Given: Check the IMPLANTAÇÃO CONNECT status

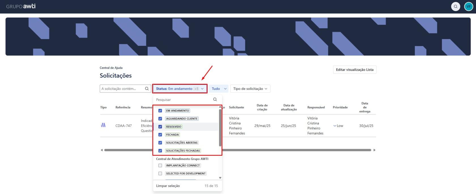Looking at the screenshot, I should coord(160,165).
